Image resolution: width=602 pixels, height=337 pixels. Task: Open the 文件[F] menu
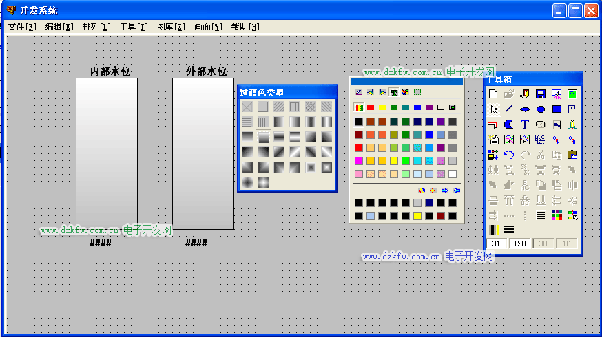coord(22,27)
